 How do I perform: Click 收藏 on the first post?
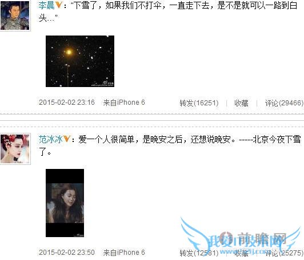(241, 103)
